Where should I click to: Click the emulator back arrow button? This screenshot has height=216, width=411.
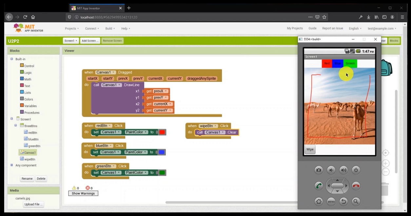tap(343, 202)
